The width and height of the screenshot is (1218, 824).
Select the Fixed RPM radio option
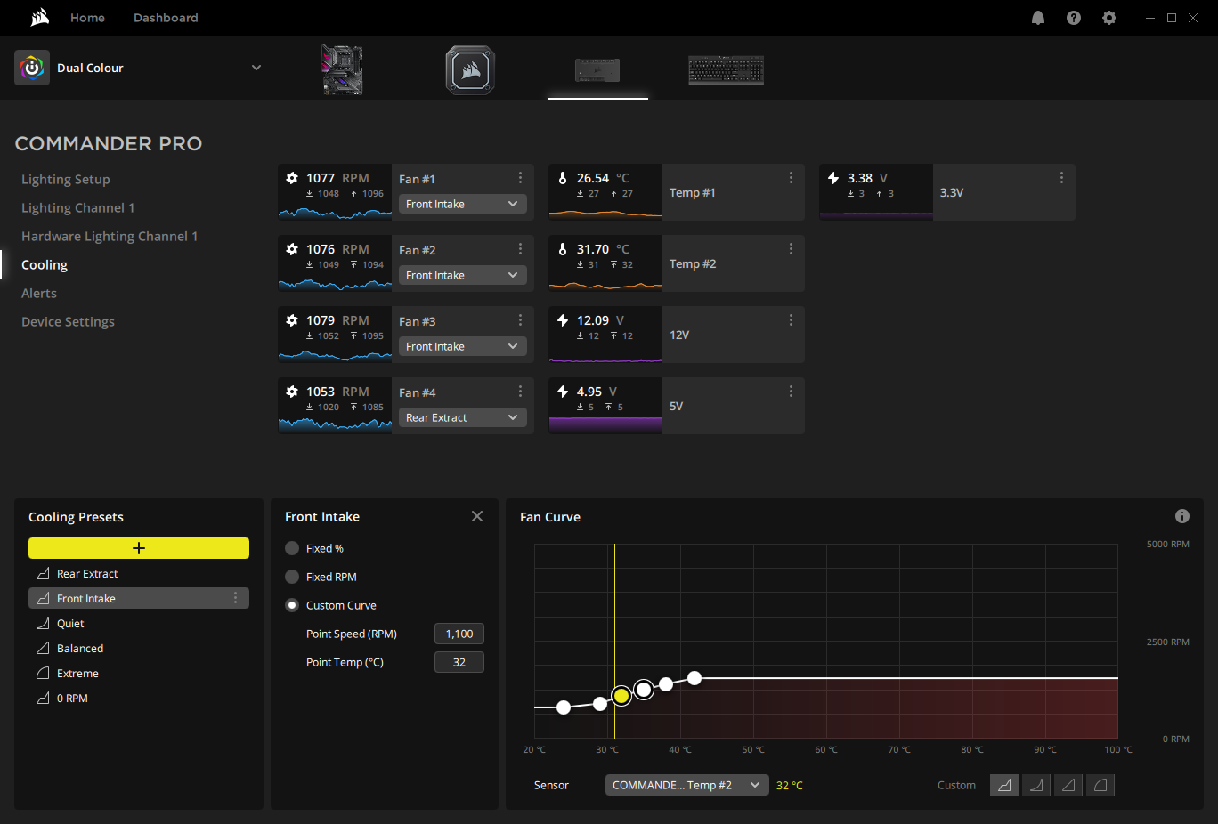click(x=292, y=577)
